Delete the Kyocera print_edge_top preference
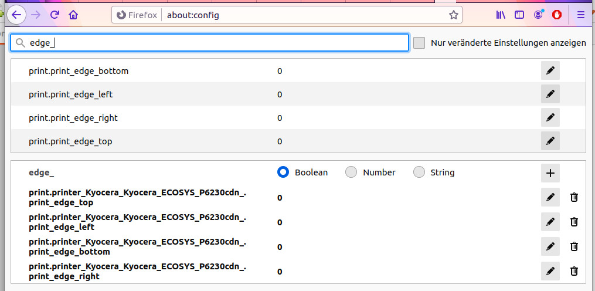 pos(574,197)
